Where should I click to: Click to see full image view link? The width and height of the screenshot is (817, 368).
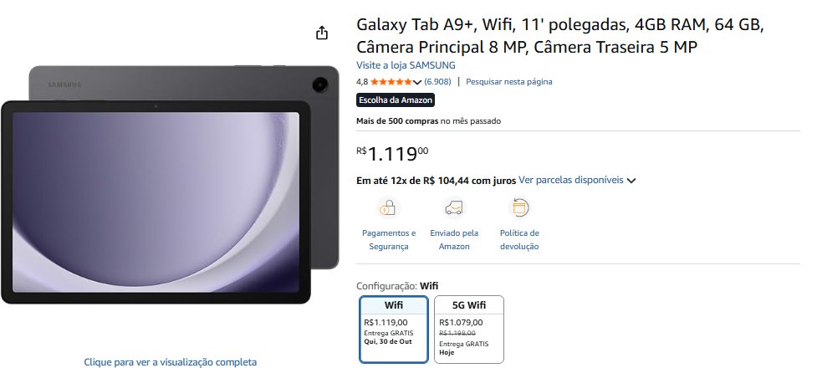click(x=171, y=362)
